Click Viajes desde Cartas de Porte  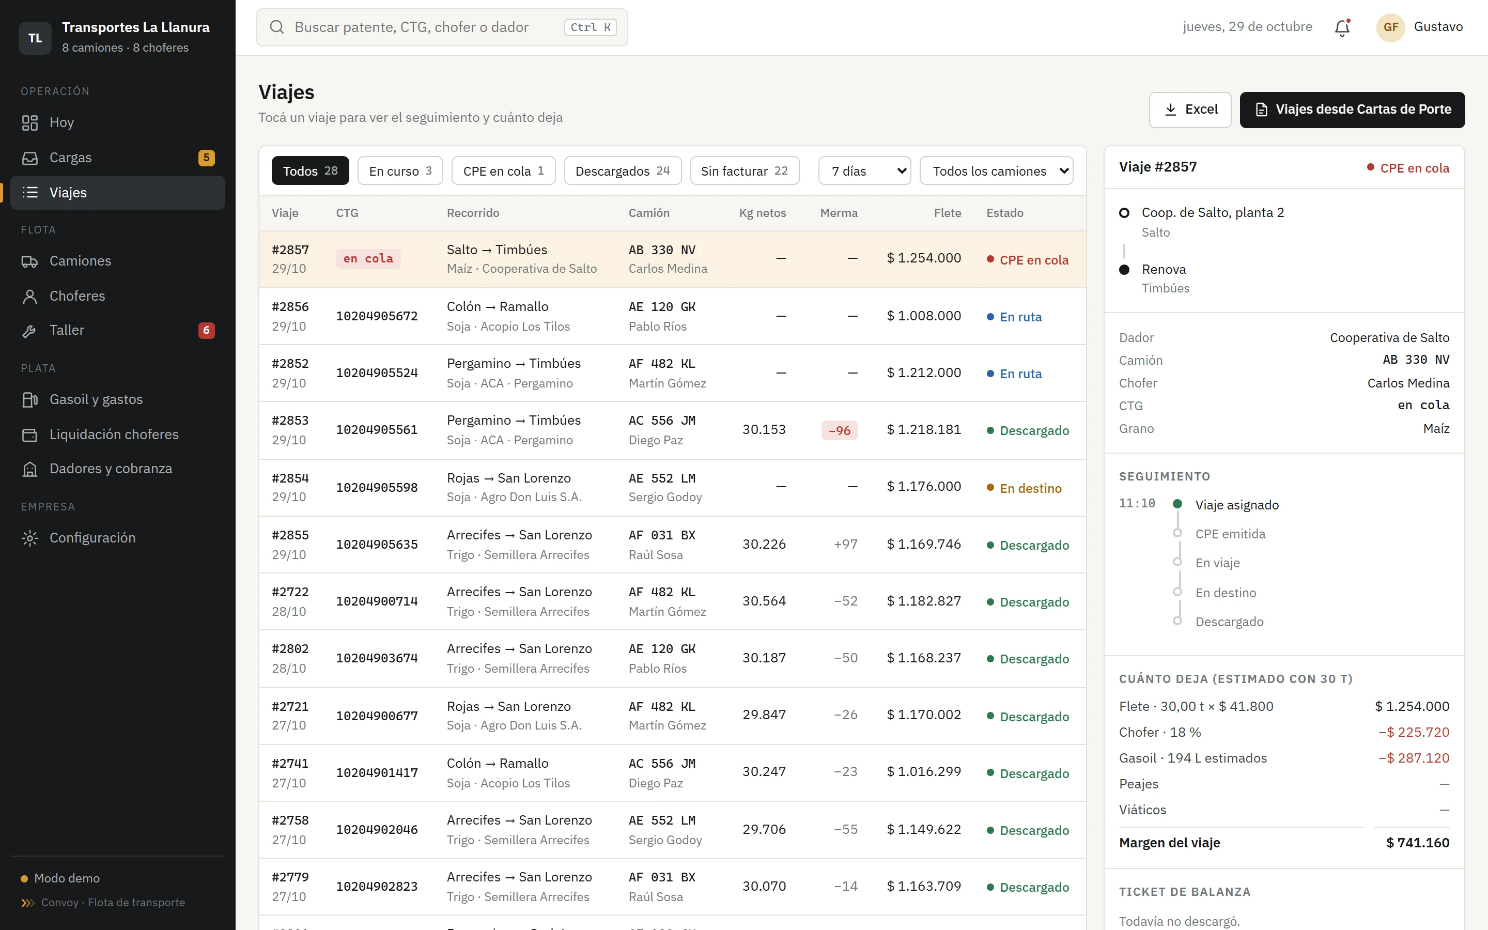tap(1352, 110)
